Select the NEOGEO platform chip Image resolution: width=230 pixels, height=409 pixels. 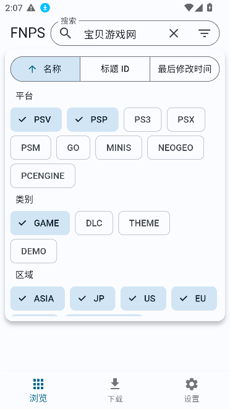pos(176,148)
